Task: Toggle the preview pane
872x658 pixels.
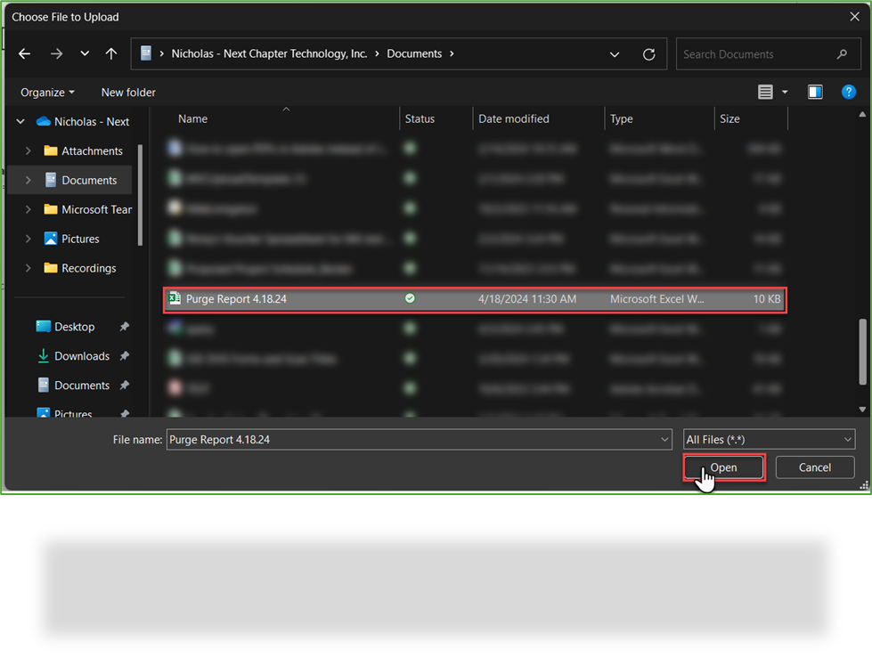Action: tap(815, 93)
